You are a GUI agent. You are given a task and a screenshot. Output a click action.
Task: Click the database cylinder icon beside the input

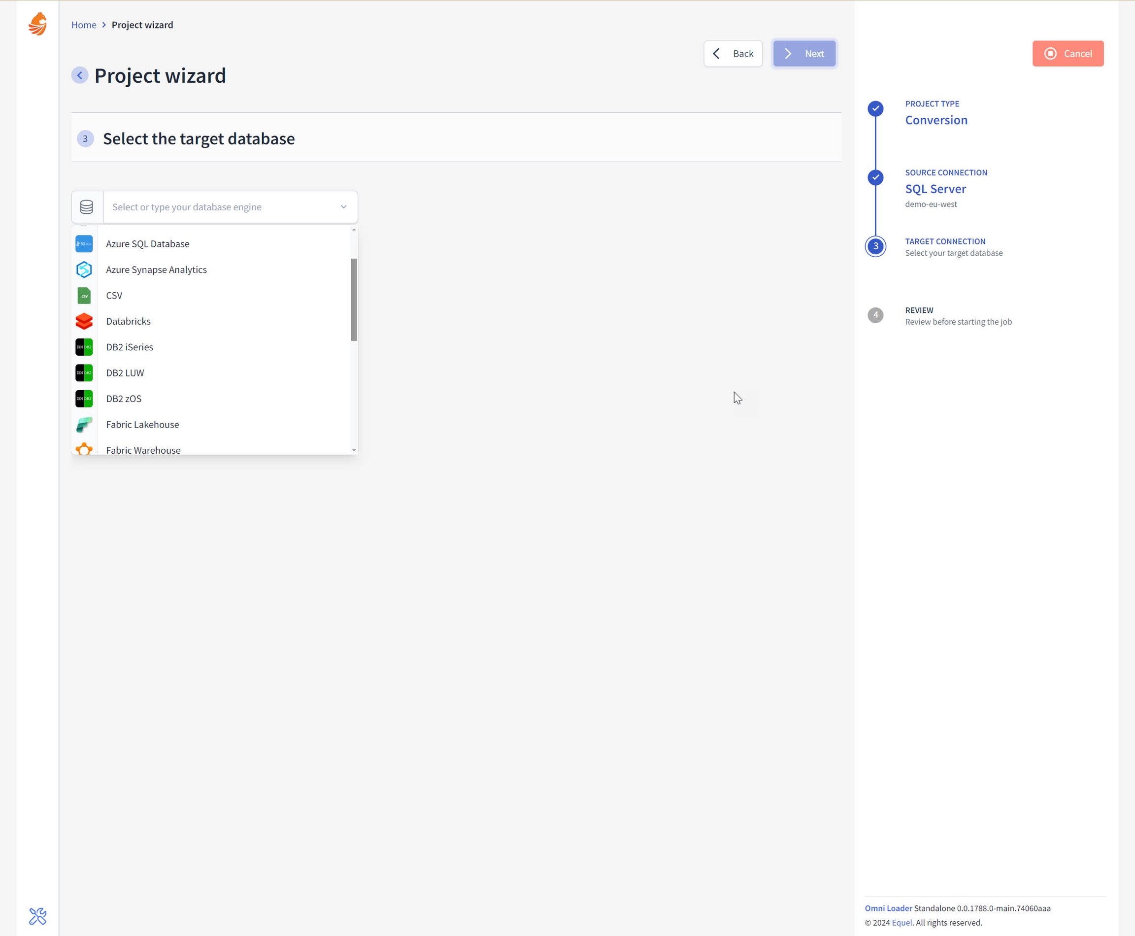(x=87, y=207)
